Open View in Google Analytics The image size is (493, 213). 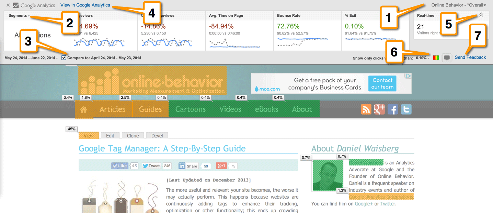pyautogui.click(x=85, y=5)
